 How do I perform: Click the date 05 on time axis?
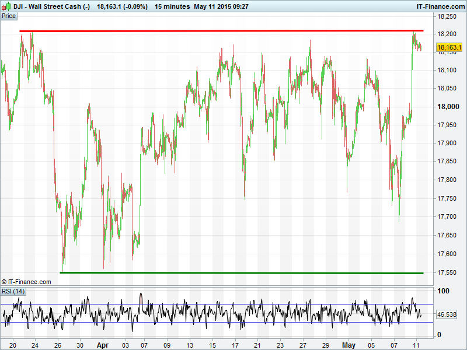(x=371, y=345)
